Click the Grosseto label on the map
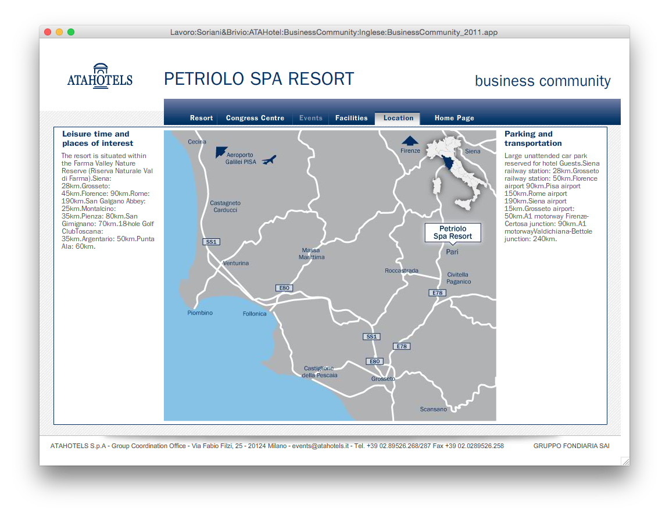 coord(383,379)
